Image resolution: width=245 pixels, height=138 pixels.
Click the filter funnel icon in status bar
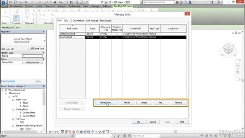pyautogui.click(x=229, y=136)
